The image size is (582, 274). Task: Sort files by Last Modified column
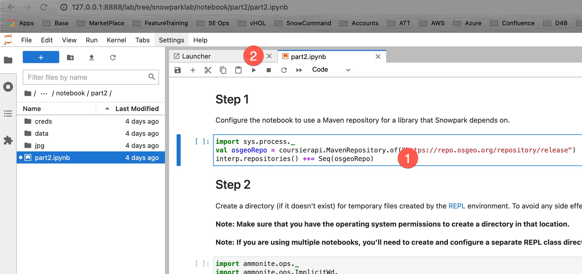(137, 109)
